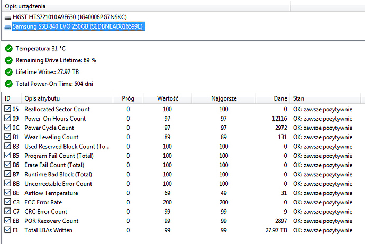Click the HGST hard drive icon
Viewport: 365px width, 244px height.
coord(8,17)
